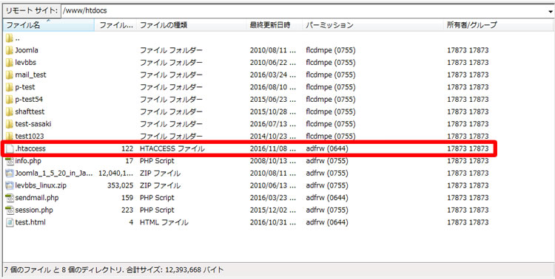Select the p-test folder name
The width and height of the screenshot is (555, 279).
25,87
